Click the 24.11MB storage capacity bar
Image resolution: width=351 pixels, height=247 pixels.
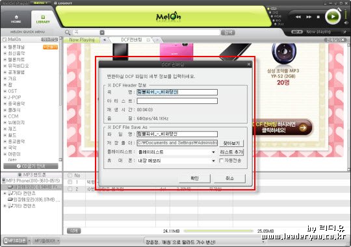(218, 231)
